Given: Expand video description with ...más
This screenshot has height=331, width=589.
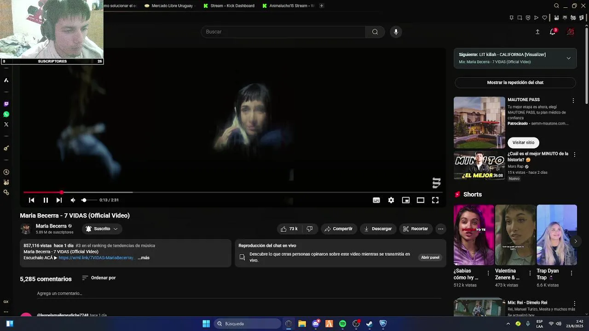Looking at the screenshot, I should click(144, 258).
